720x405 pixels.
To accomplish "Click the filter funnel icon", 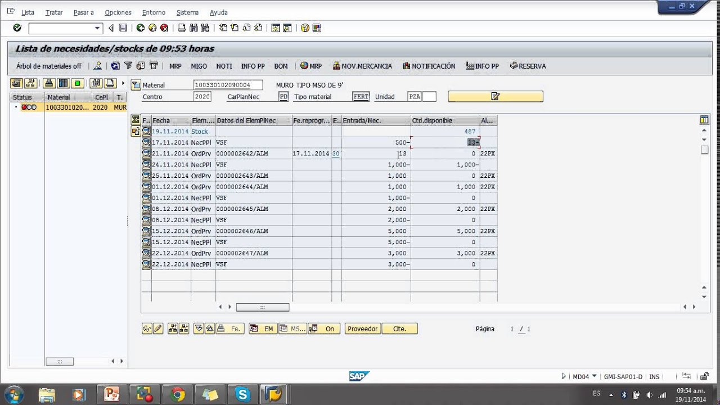I will tap(128, 66).
